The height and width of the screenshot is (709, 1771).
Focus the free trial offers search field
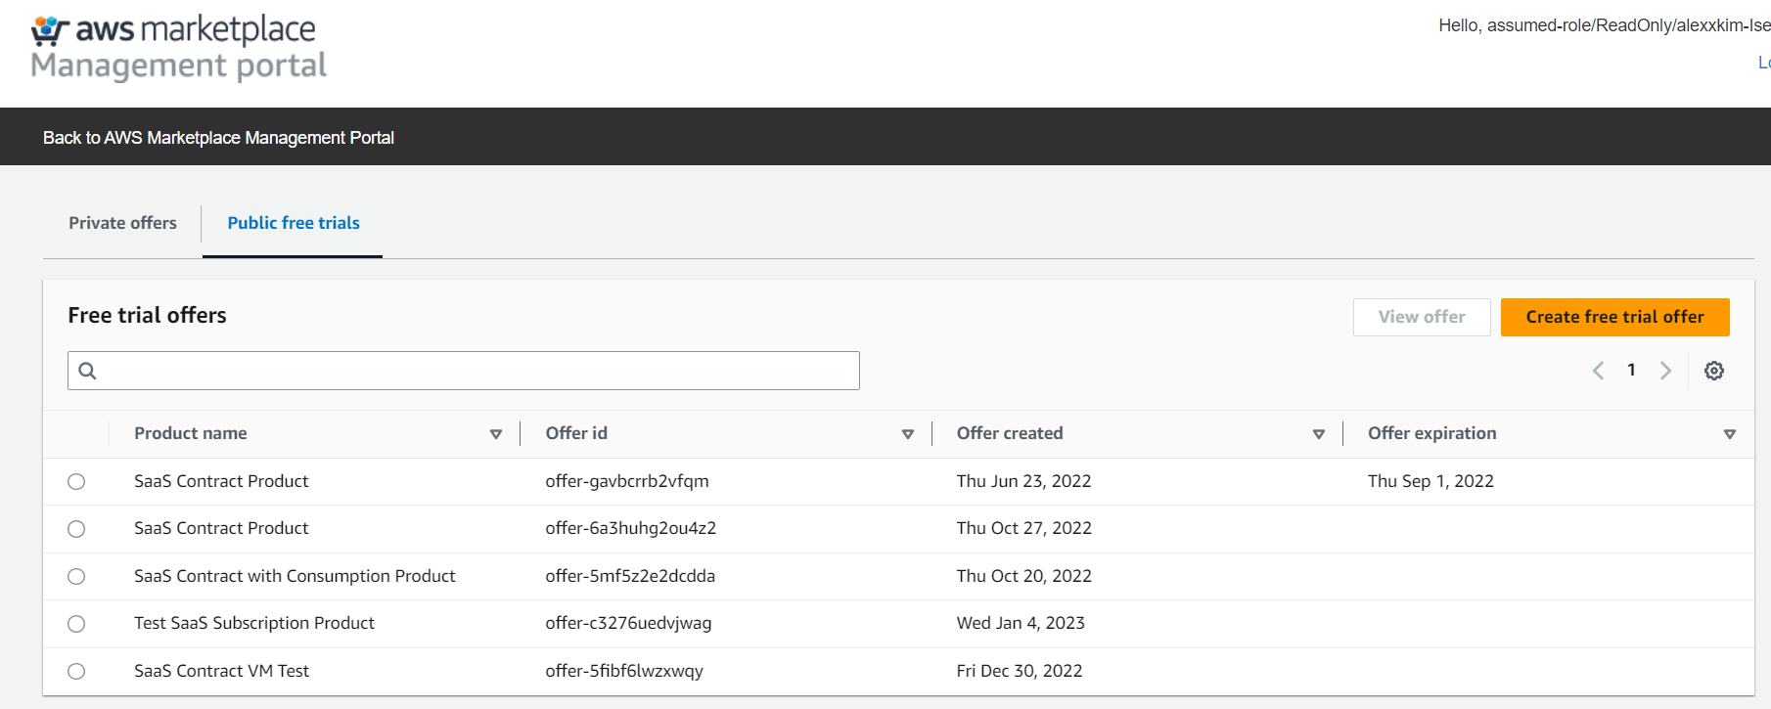pos(464,371)
